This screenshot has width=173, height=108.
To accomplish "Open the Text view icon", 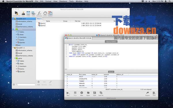I will coord(154,94).
